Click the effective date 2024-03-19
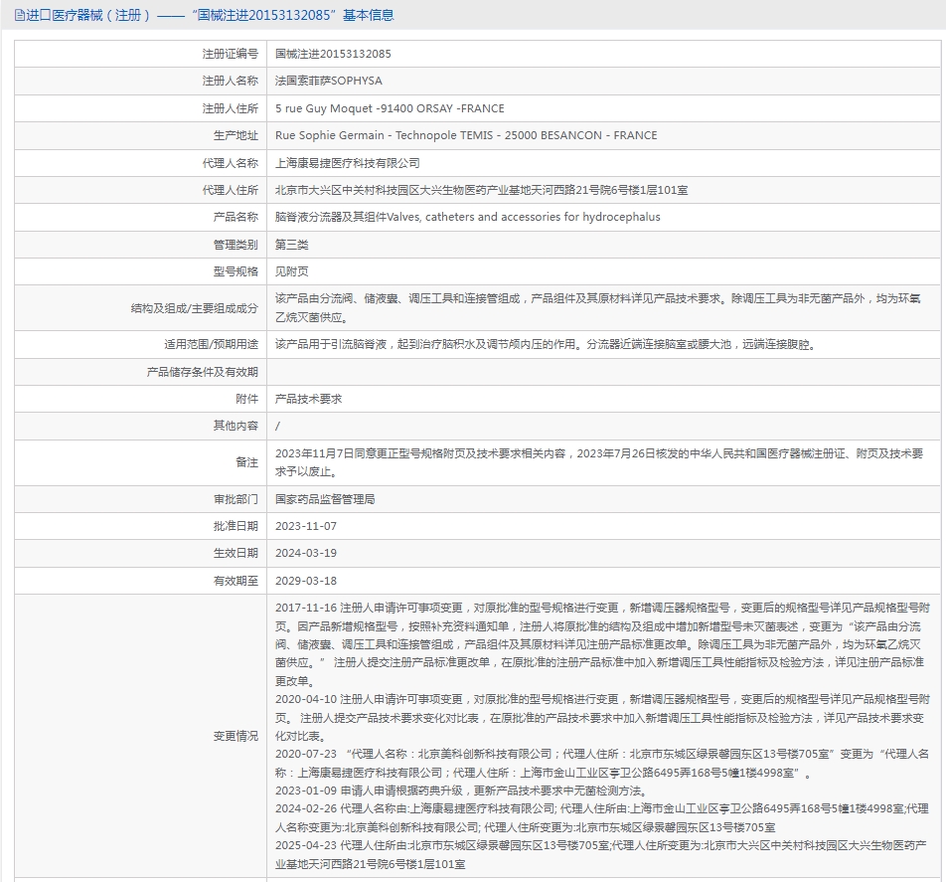946x882 pixels. point(306,554)
